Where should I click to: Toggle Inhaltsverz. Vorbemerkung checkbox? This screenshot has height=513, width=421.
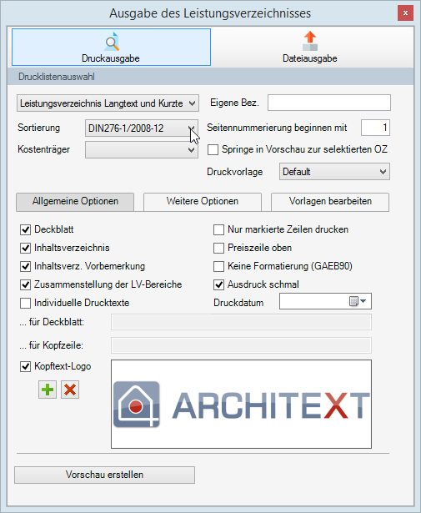26,266
